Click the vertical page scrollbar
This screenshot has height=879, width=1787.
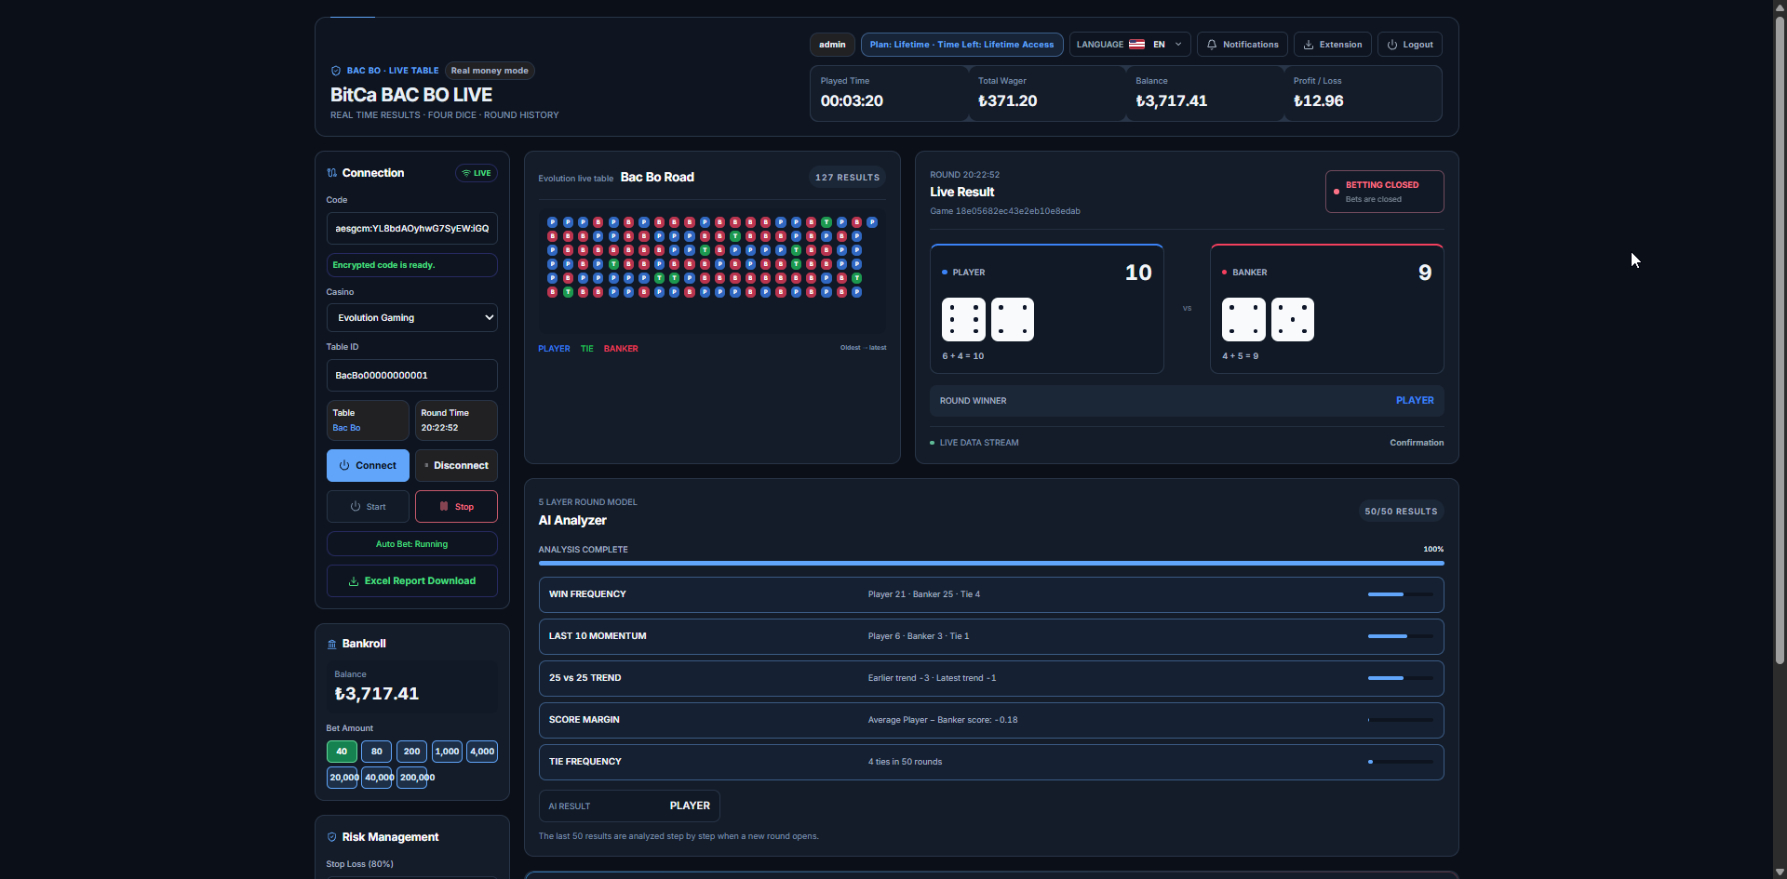(1780, 340)
